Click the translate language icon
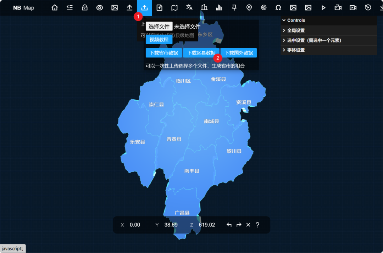This screenshot has height=253, width=383. [189, 7]
